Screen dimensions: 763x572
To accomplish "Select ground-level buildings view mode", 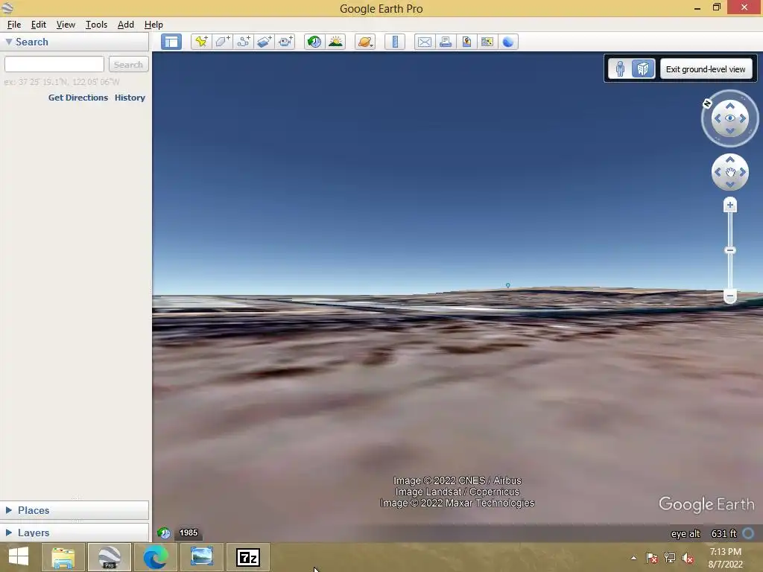I will [643, 69].
